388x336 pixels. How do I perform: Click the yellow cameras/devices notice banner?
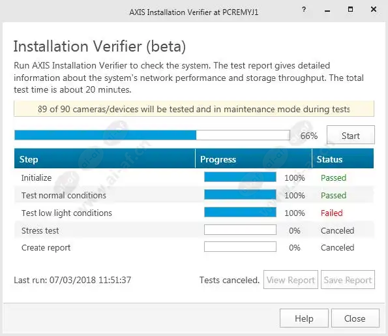point(194,109)
